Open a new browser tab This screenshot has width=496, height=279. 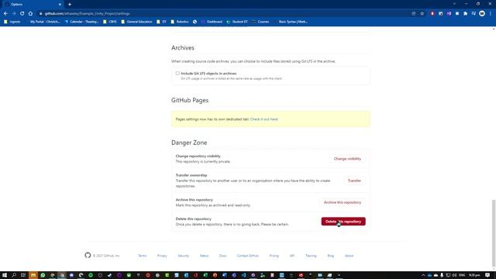70,5
